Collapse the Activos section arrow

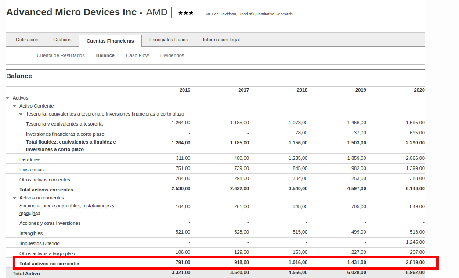(x=8, y=98)
